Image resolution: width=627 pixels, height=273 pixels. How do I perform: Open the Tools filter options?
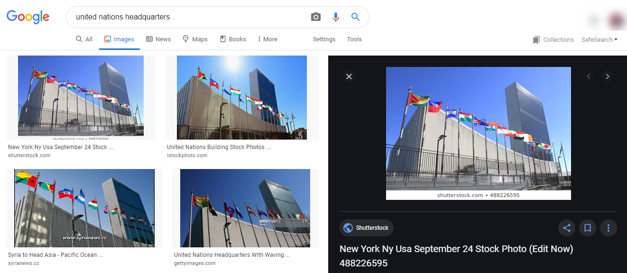[x=354, y=39]
